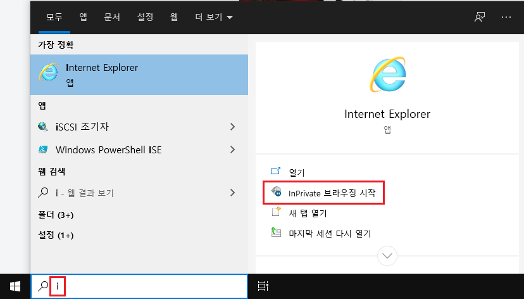Screen dimensions: 524x299
Task: Expand the web results arrow for i
Action: [x=233, y=193]
